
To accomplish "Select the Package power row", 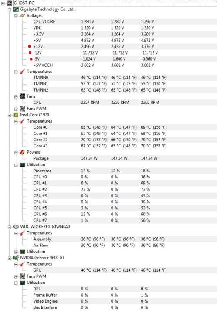I will pos(125,158).
